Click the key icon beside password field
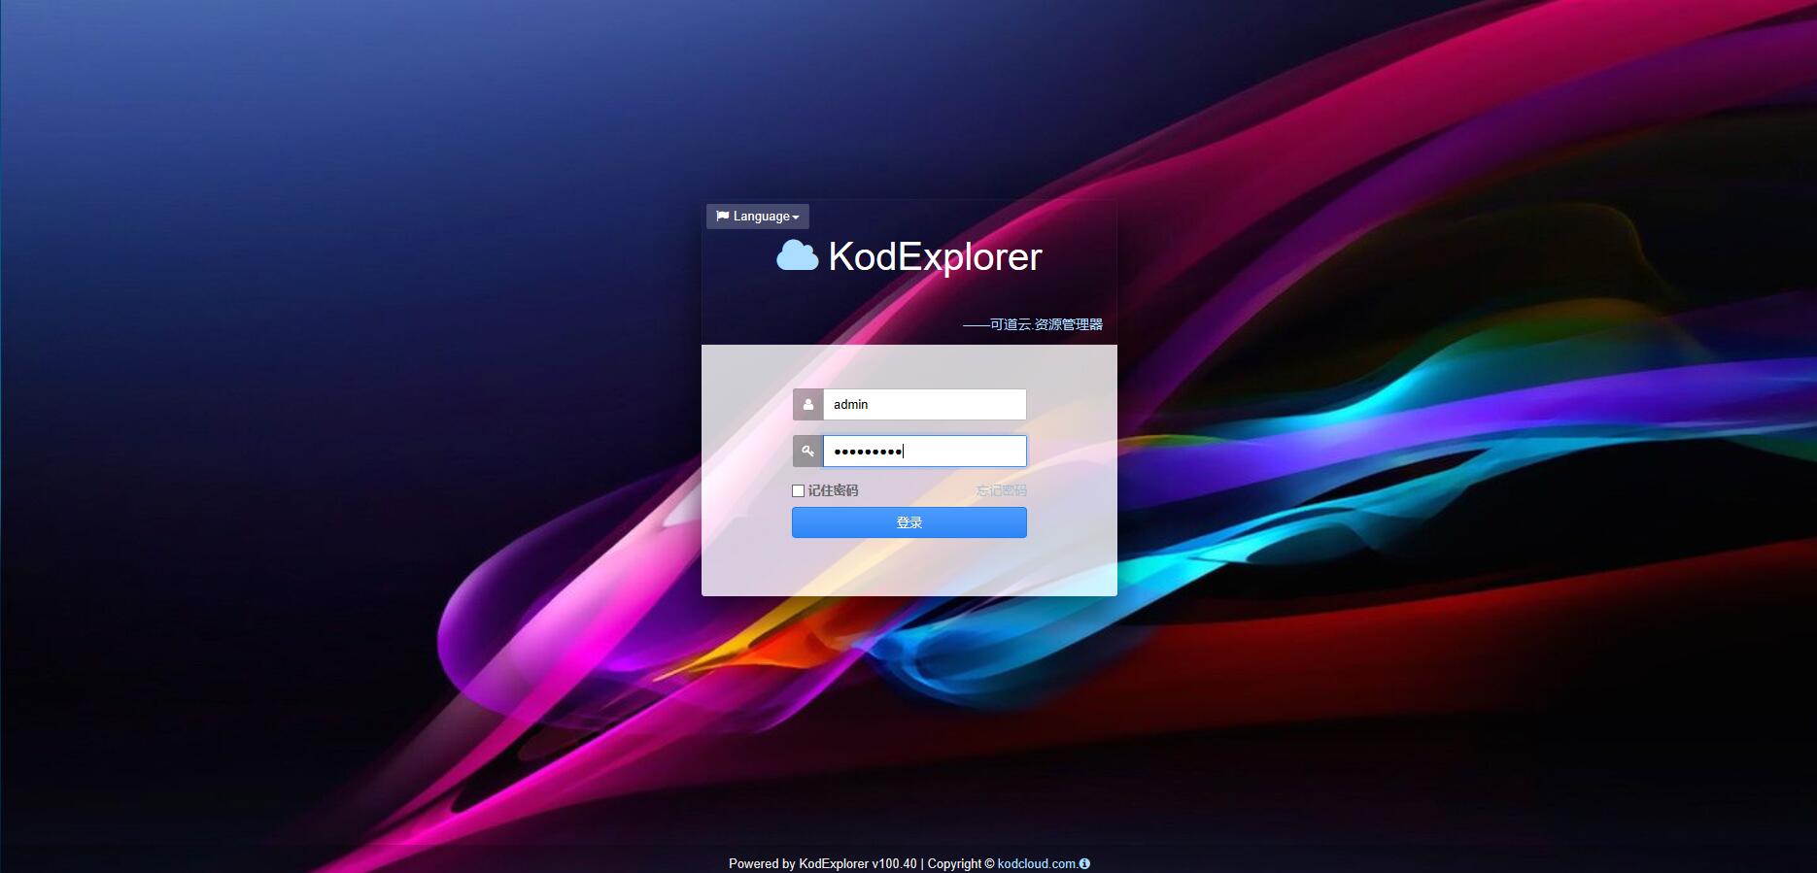This screenshot has width=1817, height=873. (x=807, y=451)
